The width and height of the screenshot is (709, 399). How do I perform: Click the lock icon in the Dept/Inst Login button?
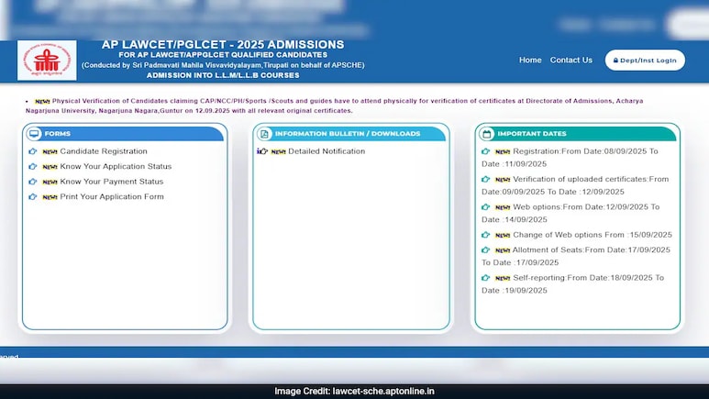click(x=615, y=61)
